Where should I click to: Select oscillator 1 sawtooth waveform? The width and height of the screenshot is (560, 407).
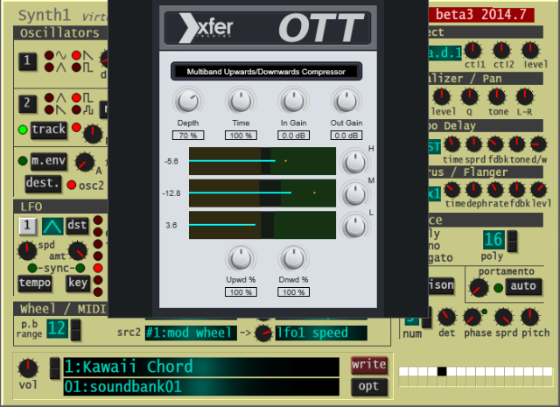76,55
